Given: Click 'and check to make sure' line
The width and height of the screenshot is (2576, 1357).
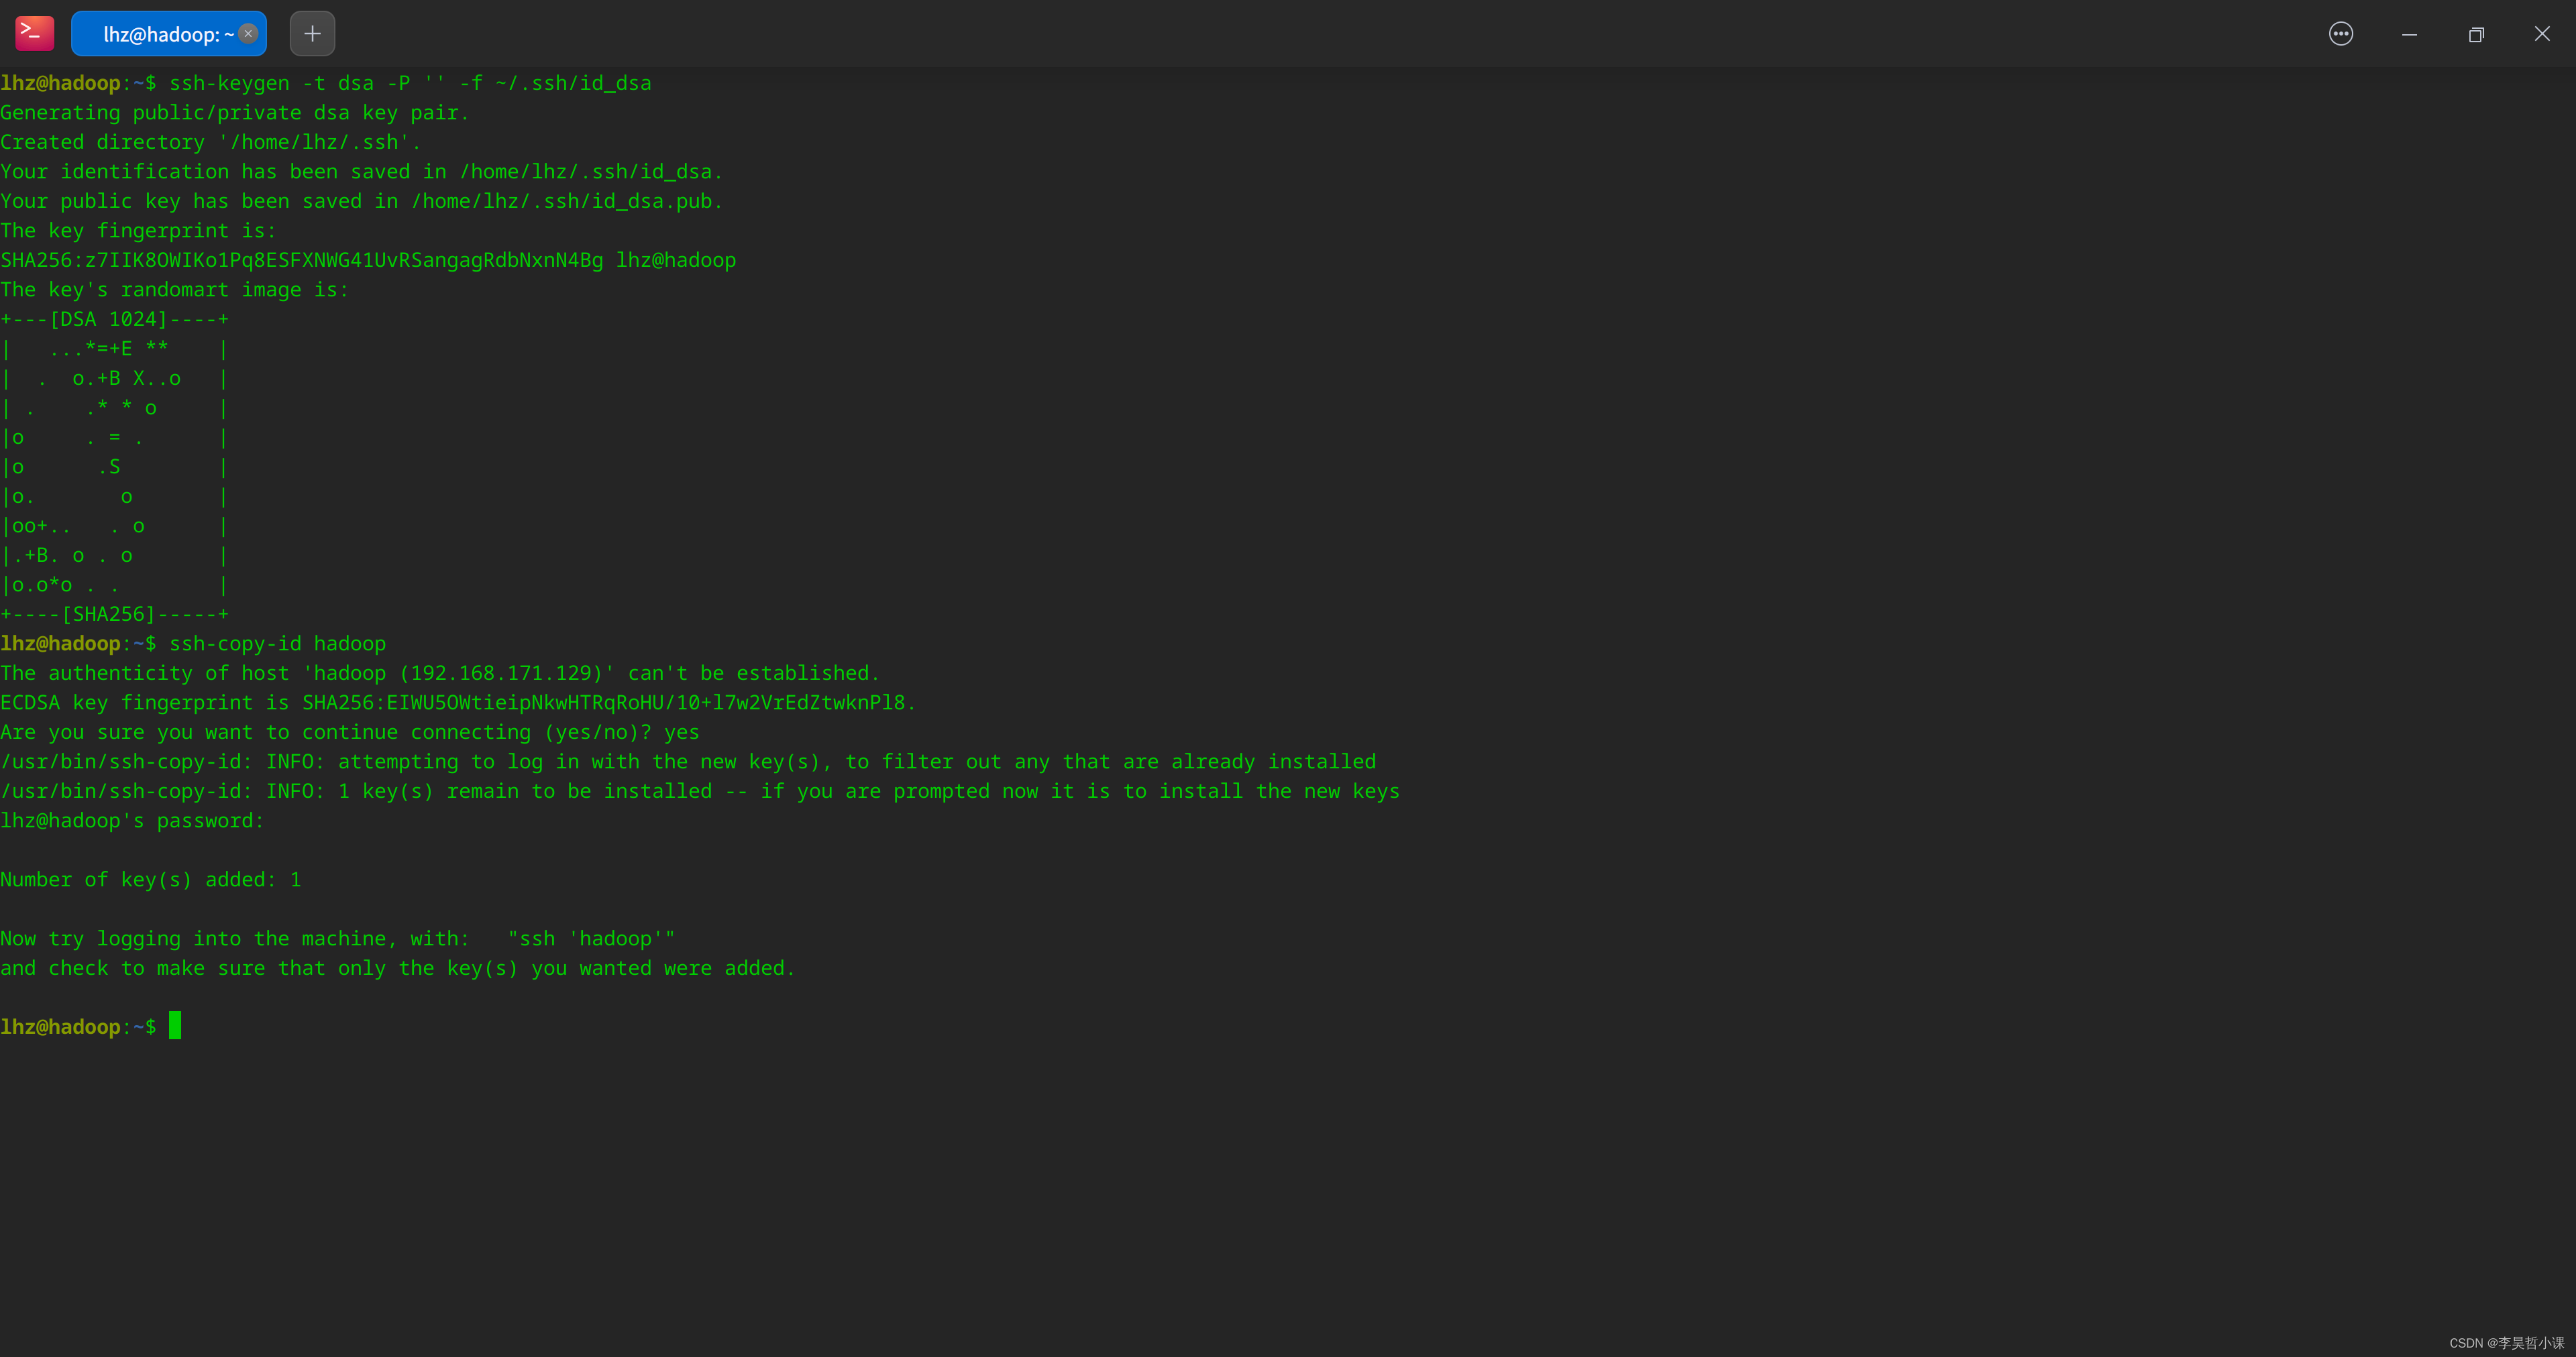Looking at the screenshot, I should coord(398,968).
